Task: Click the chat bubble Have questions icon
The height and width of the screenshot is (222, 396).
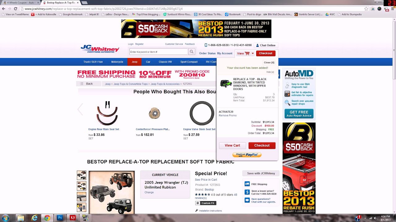Action: coord(247,200)
